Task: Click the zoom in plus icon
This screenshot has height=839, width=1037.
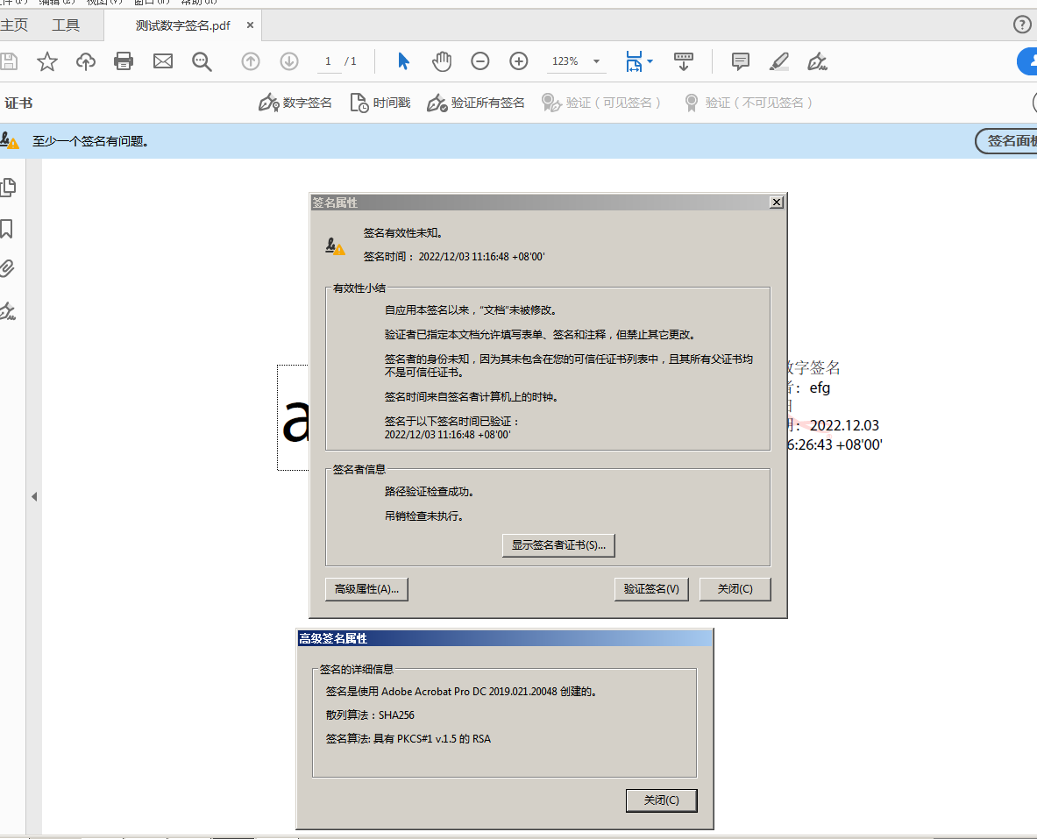Action: coord(519,61)
